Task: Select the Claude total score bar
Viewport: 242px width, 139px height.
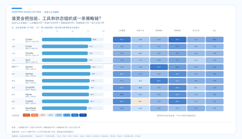Action: pos(65,53)
